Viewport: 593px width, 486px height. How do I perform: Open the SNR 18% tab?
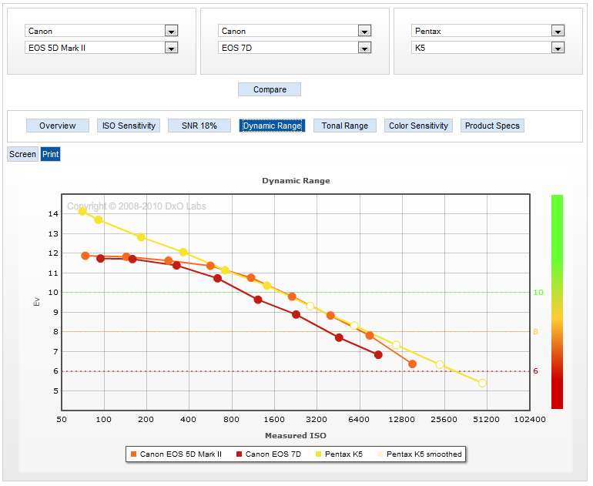click(199, 126)
